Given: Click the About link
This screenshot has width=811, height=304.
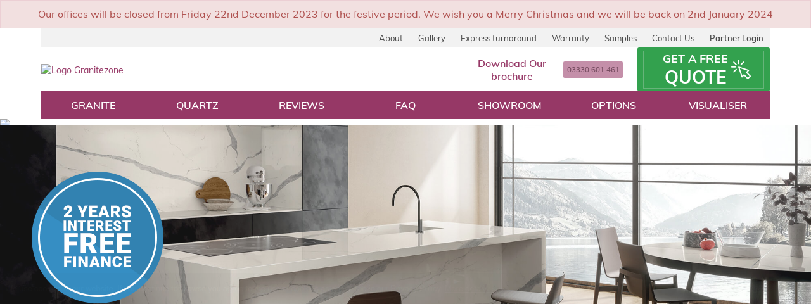Looking at the screenshot, I should coord(391,38).
